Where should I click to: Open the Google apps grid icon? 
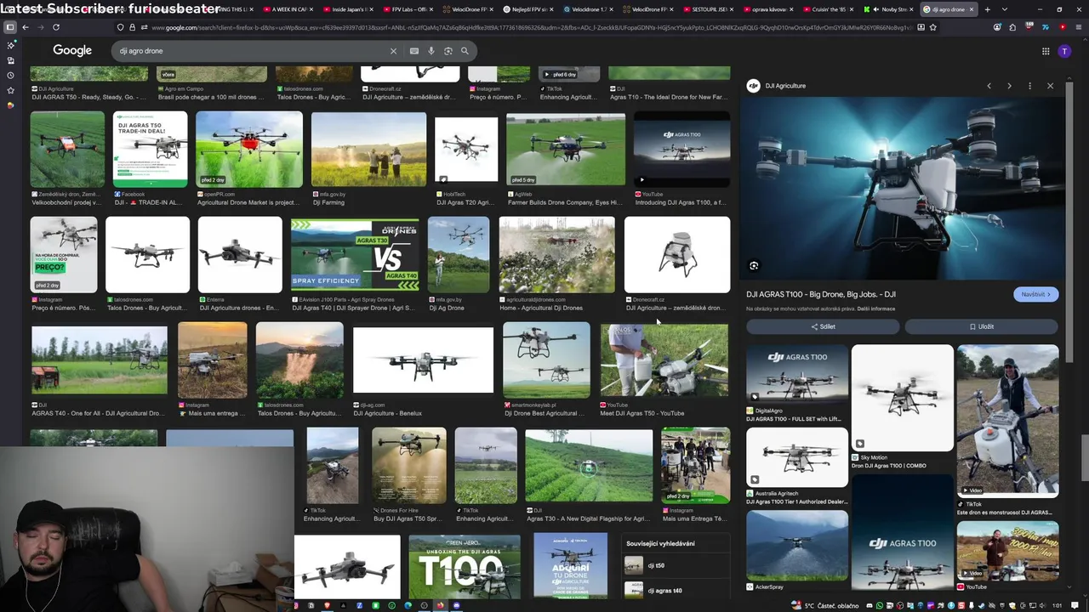[1046, 51]
